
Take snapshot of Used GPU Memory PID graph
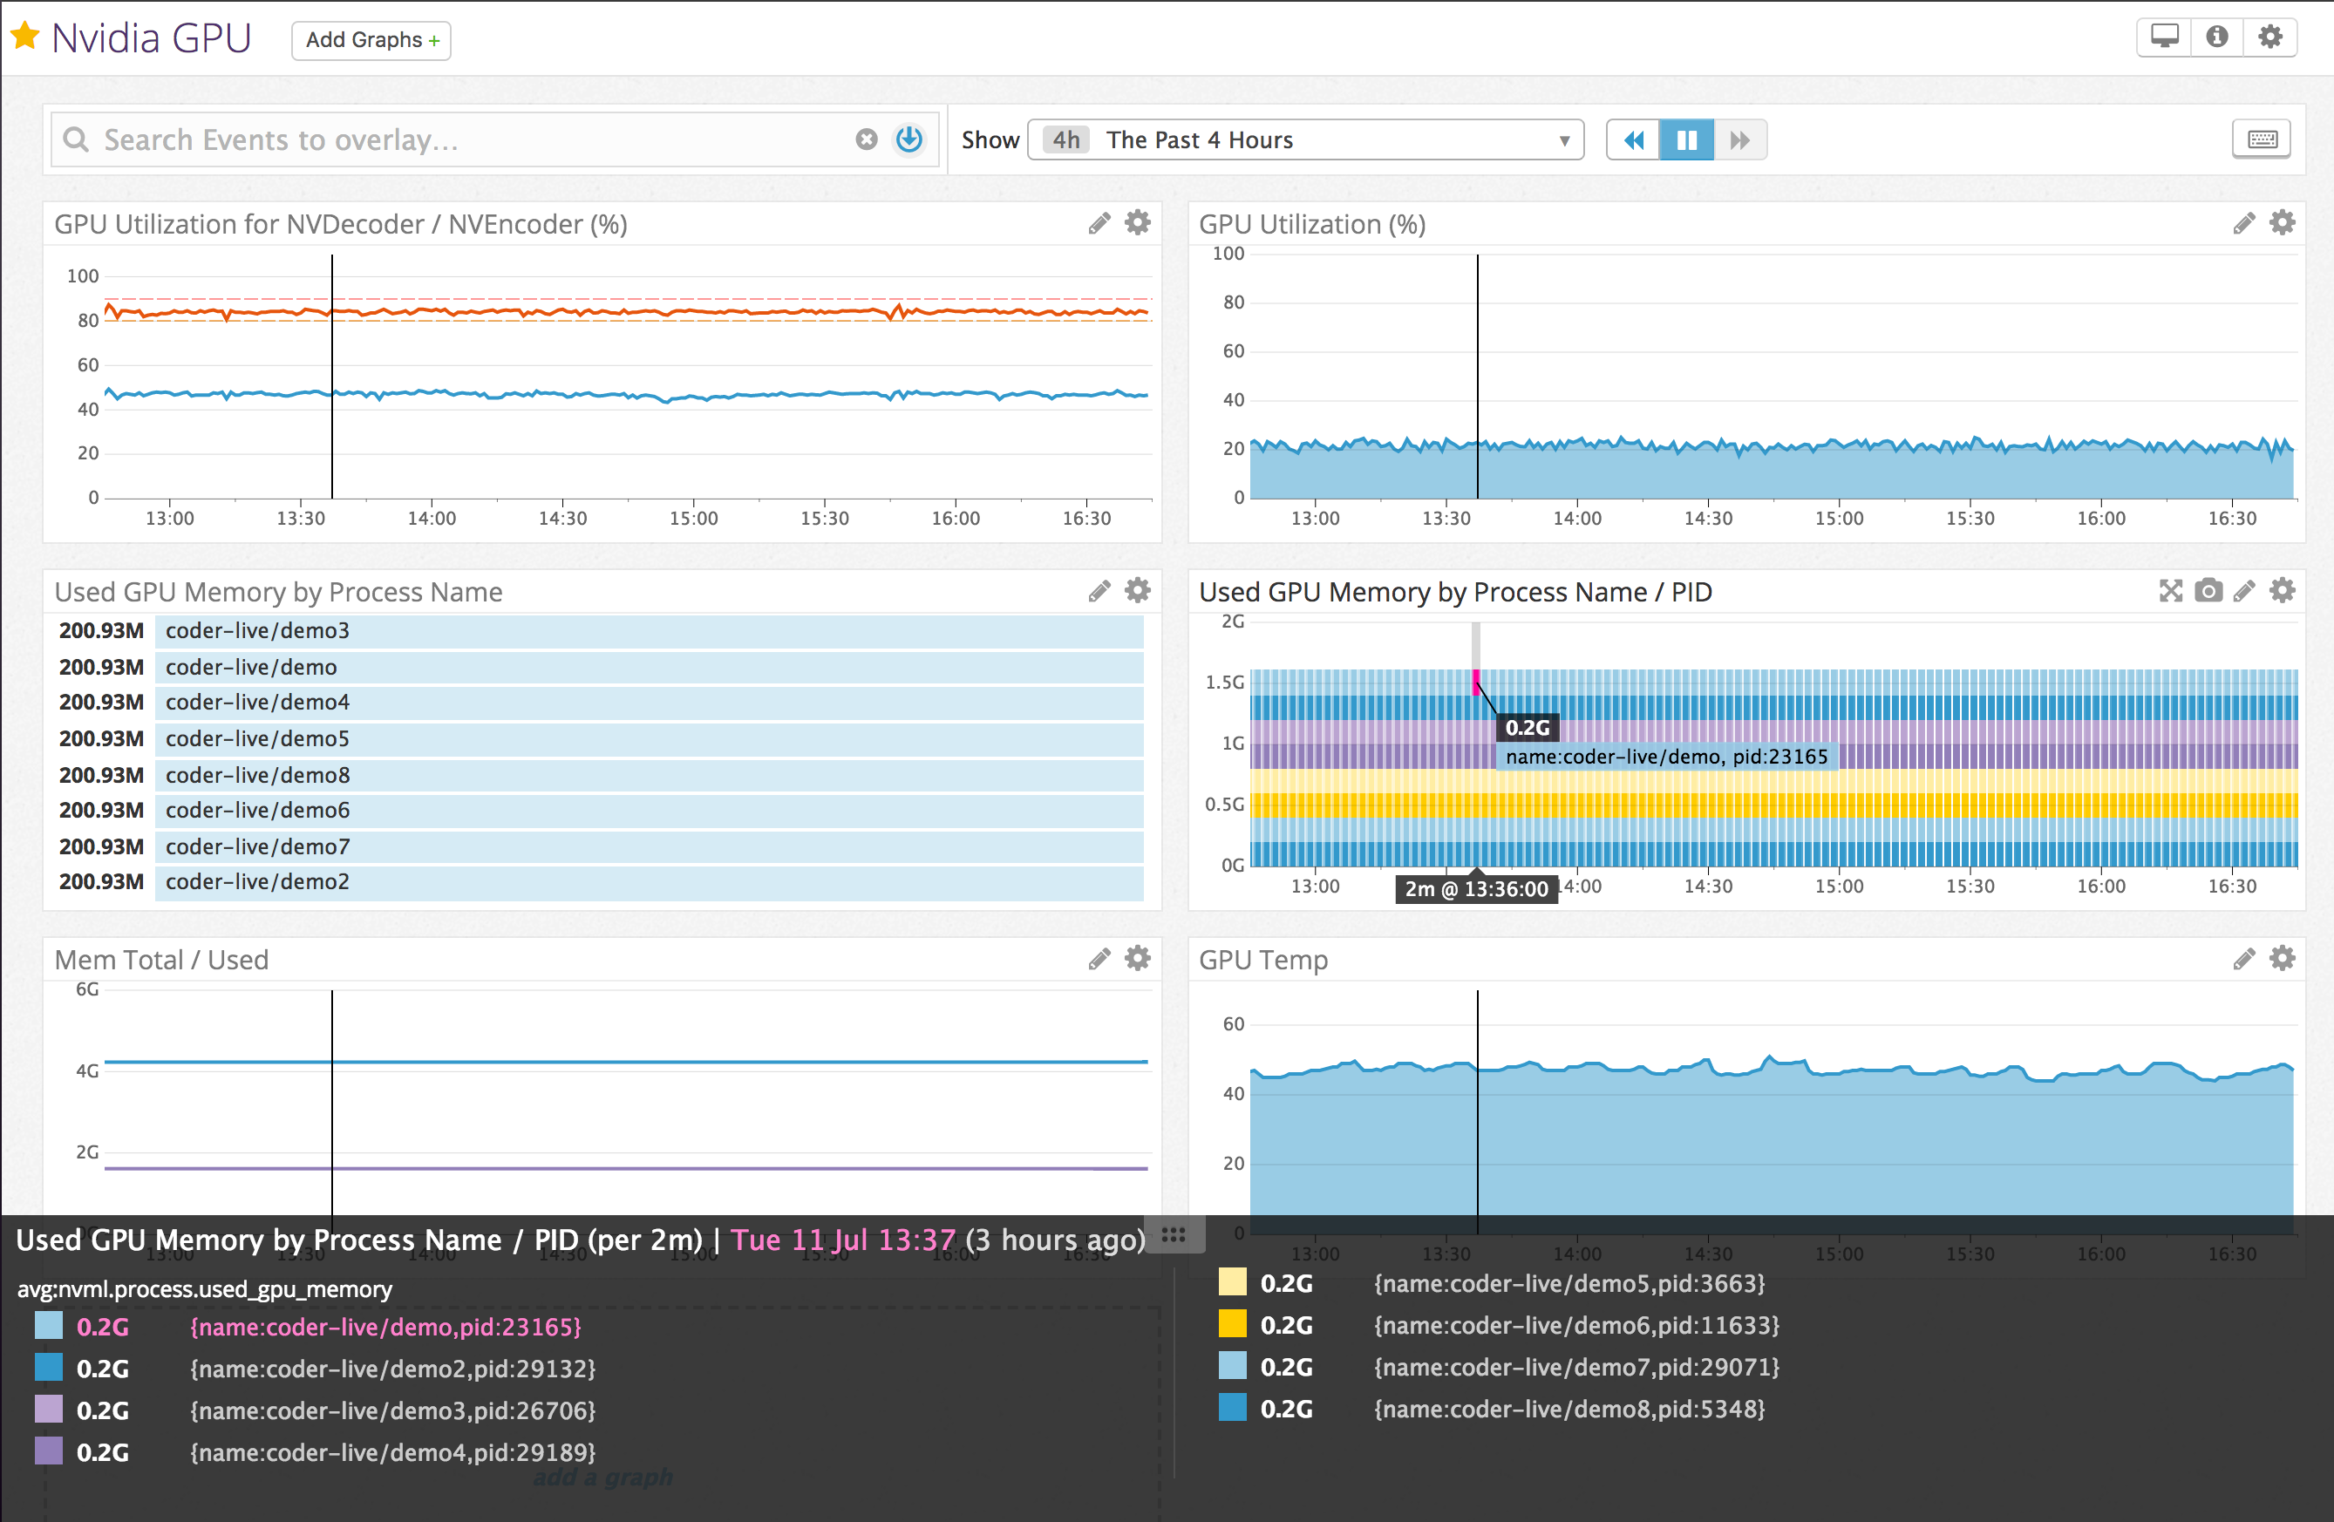(x=2208, y=590)
